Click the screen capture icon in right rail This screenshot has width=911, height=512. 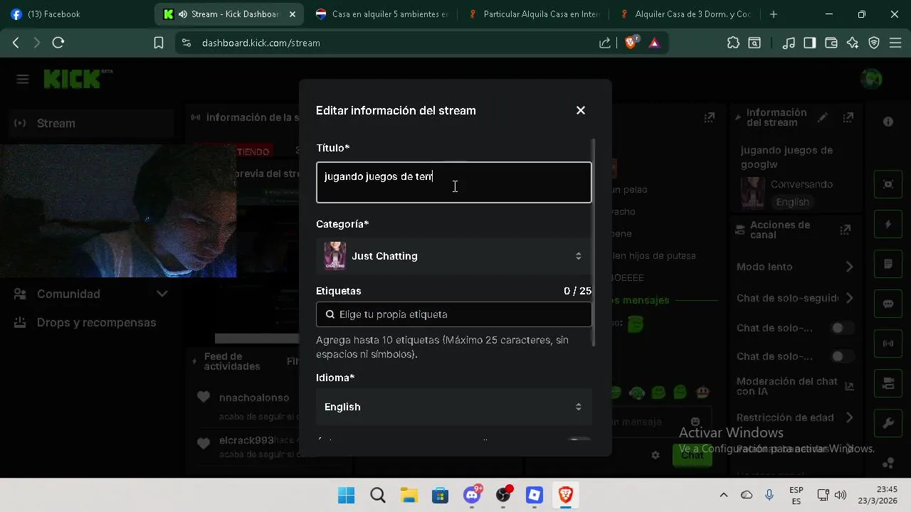(888, 184)
